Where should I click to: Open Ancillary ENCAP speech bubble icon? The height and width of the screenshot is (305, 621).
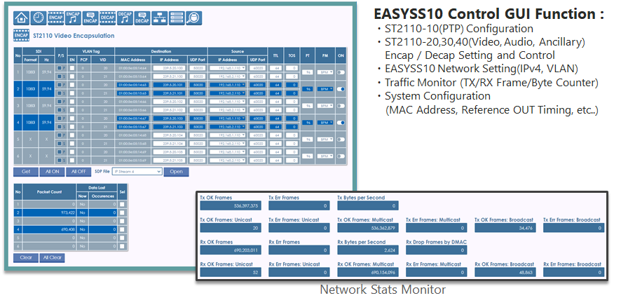(x=90, y=18)
